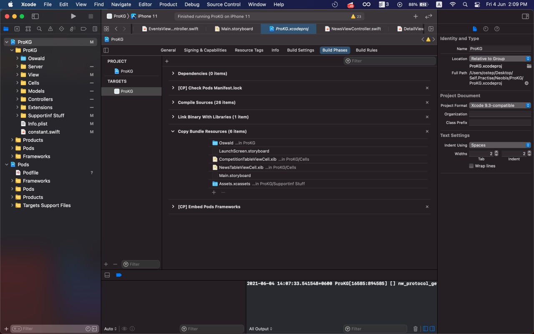Increase Indent width stepper
Viewport: 534px width, 334px height.
[529, 152]
